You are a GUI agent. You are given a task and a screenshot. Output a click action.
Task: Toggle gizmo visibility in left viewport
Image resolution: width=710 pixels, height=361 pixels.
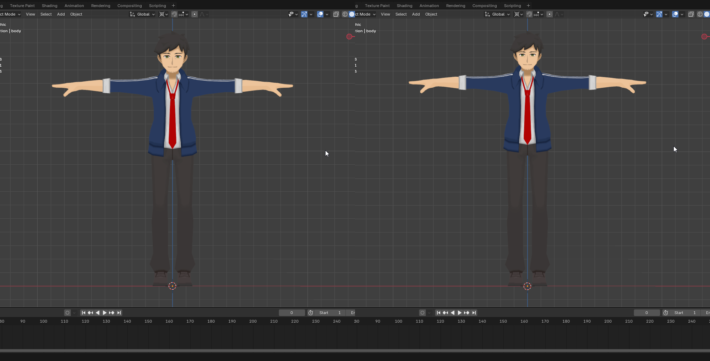coord(304,14)
